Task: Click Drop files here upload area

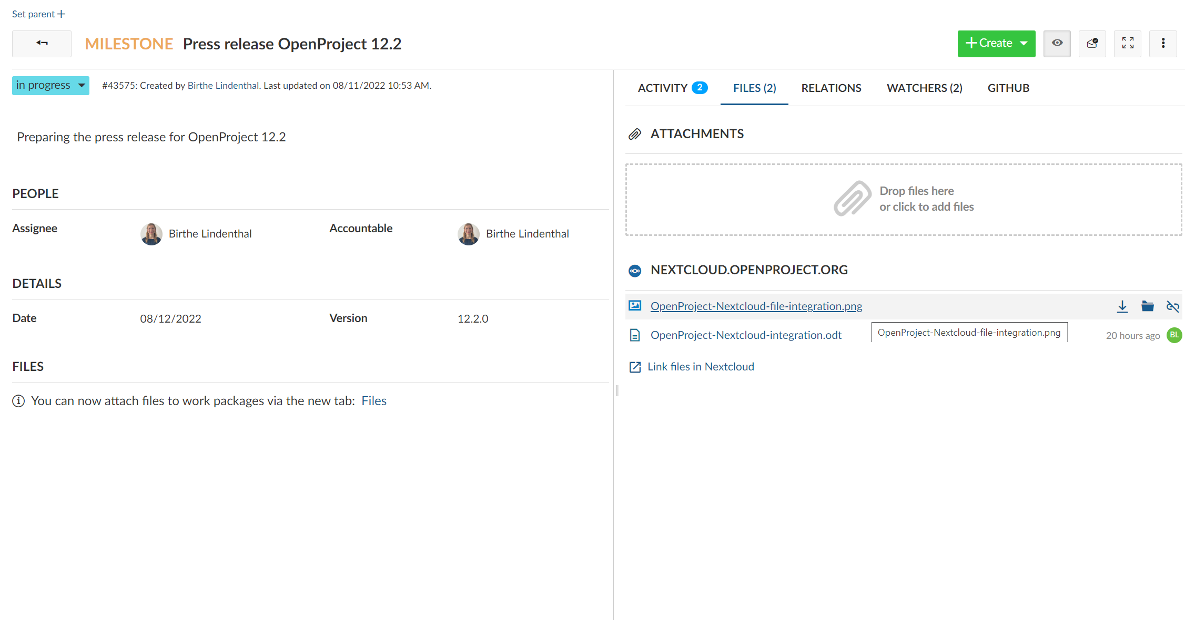Action: click(903, 200)
